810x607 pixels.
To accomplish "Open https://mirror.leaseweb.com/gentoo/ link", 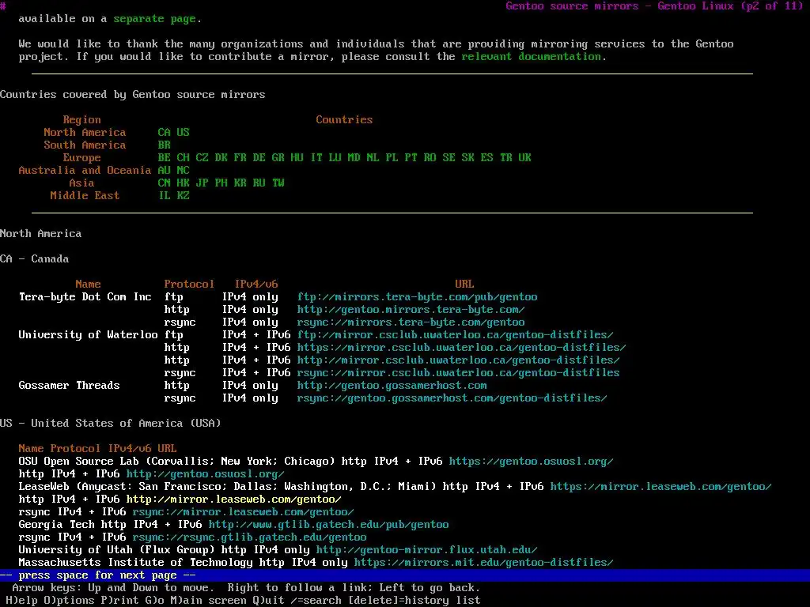I will point(660,487).
